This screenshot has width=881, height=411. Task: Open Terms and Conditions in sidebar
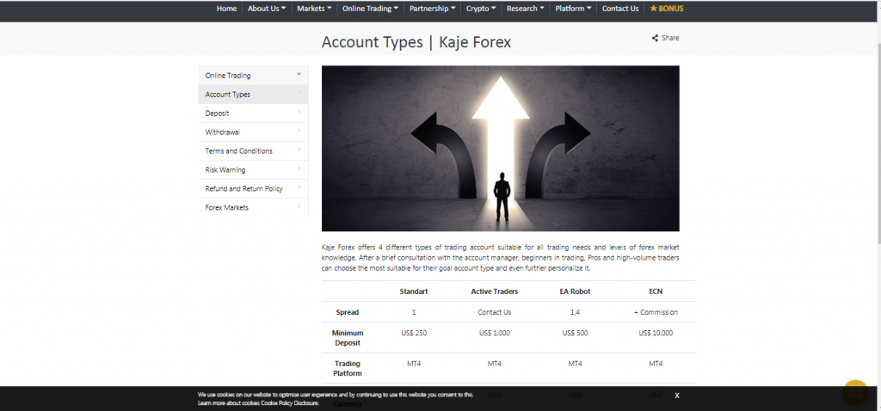[x=253, y=150]
